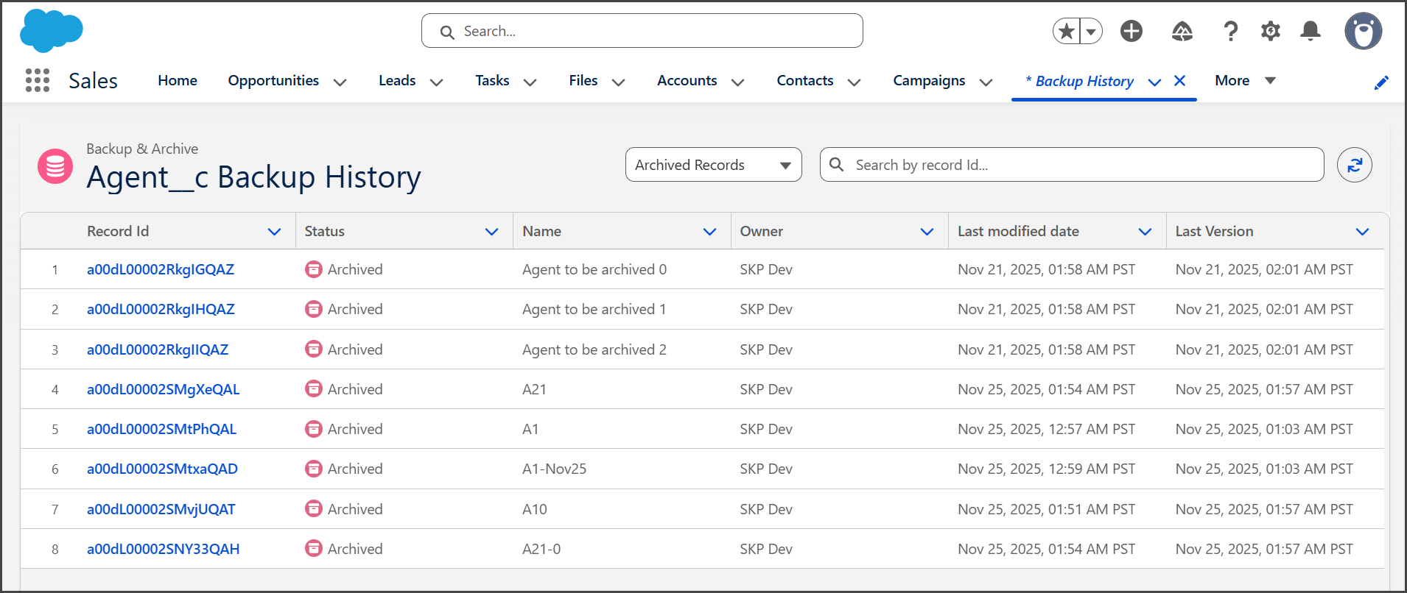
Task: Open the Trailhead guidance icon
Action: 1182,31
